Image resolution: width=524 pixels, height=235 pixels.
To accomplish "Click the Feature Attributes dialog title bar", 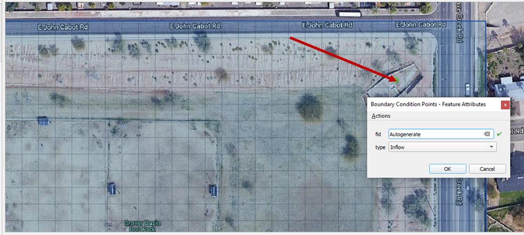I will point(428,104).
